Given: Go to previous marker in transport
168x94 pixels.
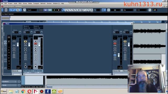Looking at the screenshot, I should coord(40,10).
